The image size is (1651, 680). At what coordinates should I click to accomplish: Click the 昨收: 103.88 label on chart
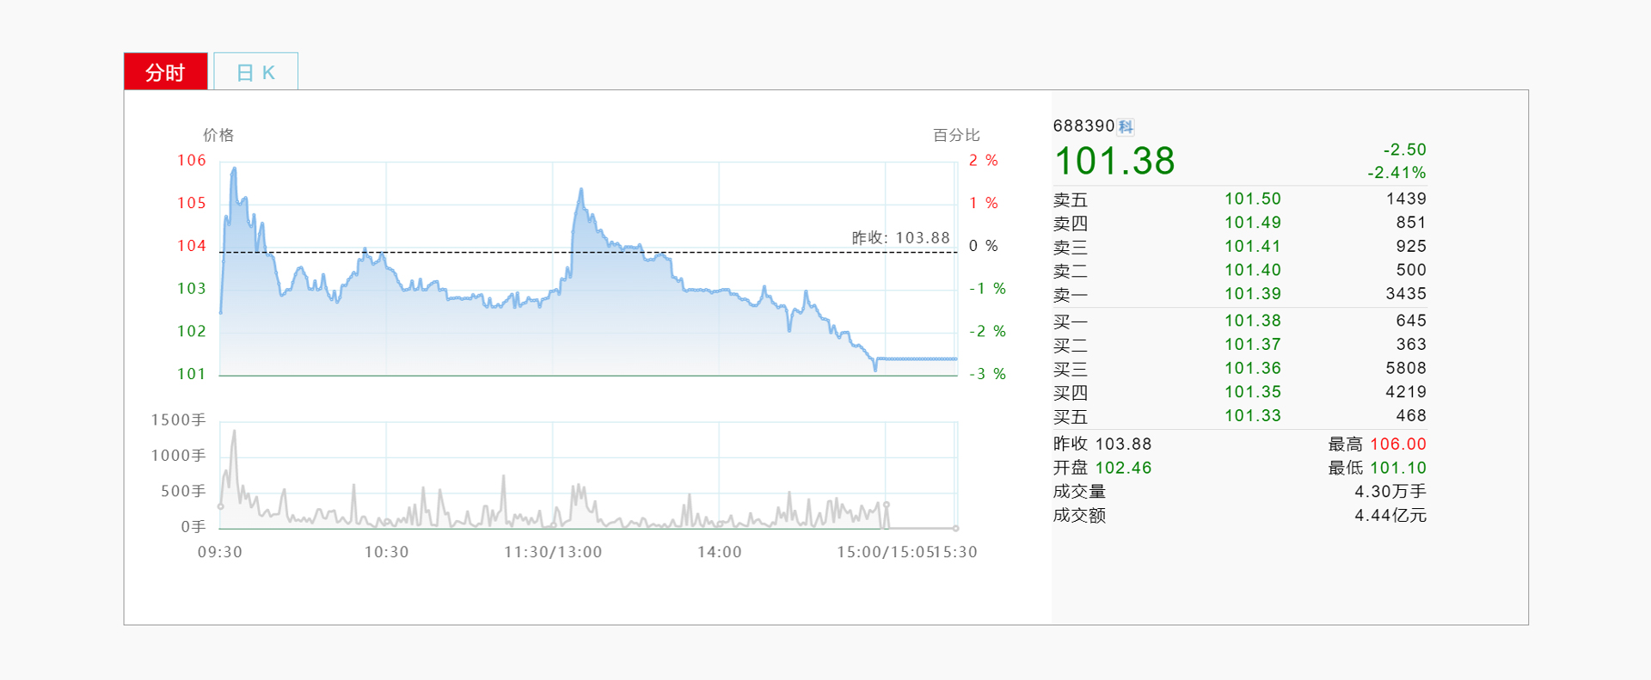(901, 238)
